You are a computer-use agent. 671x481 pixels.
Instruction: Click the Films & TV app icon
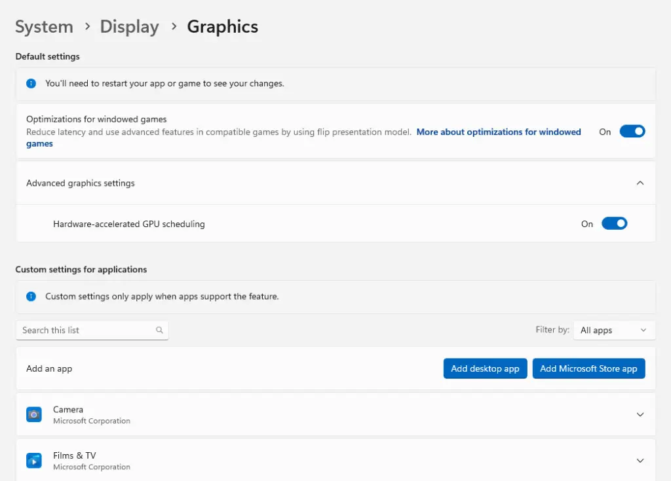point(34,461)
